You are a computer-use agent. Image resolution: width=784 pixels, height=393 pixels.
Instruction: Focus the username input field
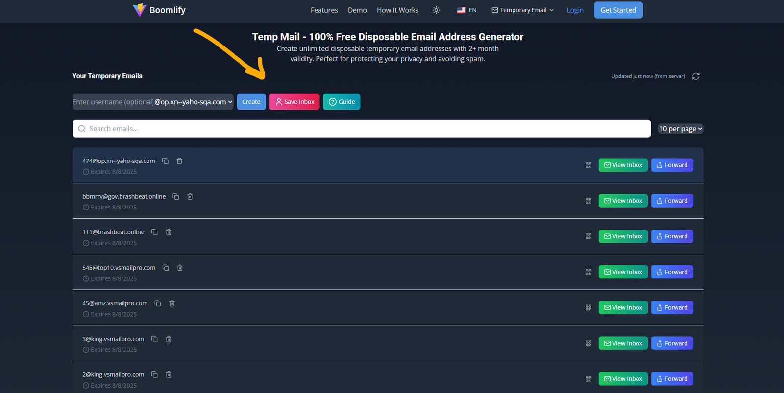click(113, 102)
